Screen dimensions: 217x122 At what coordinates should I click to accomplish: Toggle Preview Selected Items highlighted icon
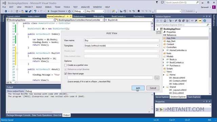coord(200,21)
